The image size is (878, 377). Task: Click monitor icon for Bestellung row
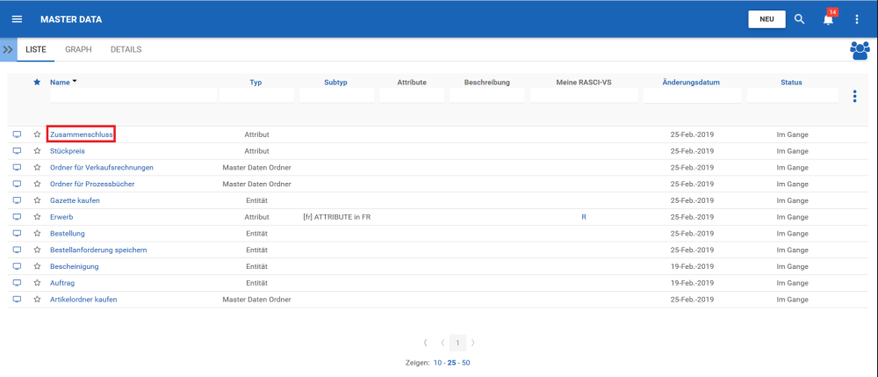pos(17,233)
